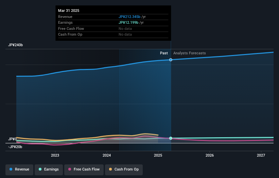Viewport: 279px width, 178px height.
Task: Click the 2025 x-axis label
Action: 158,156
